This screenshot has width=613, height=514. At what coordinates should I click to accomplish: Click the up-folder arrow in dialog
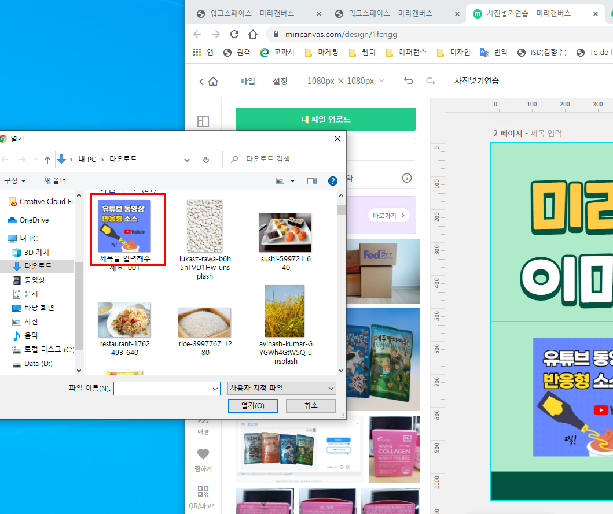[47, 160]
